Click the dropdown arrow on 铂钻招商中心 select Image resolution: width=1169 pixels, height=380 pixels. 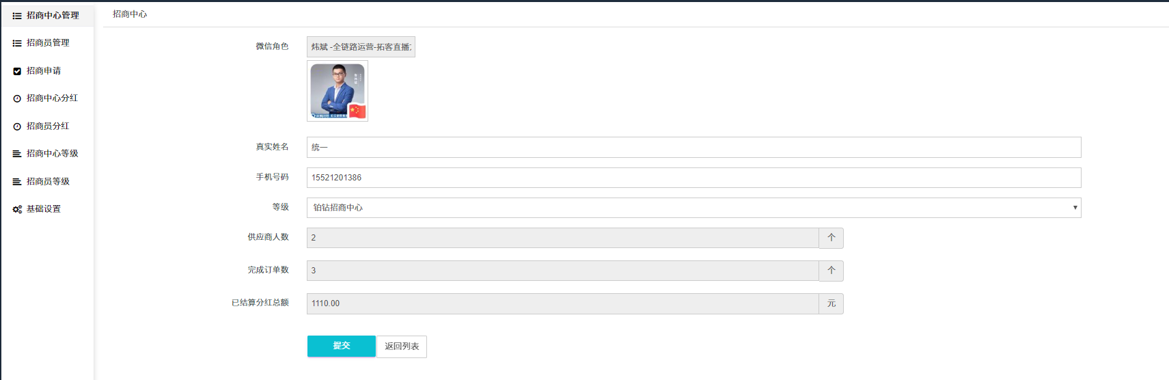(x=1075, y=208)
